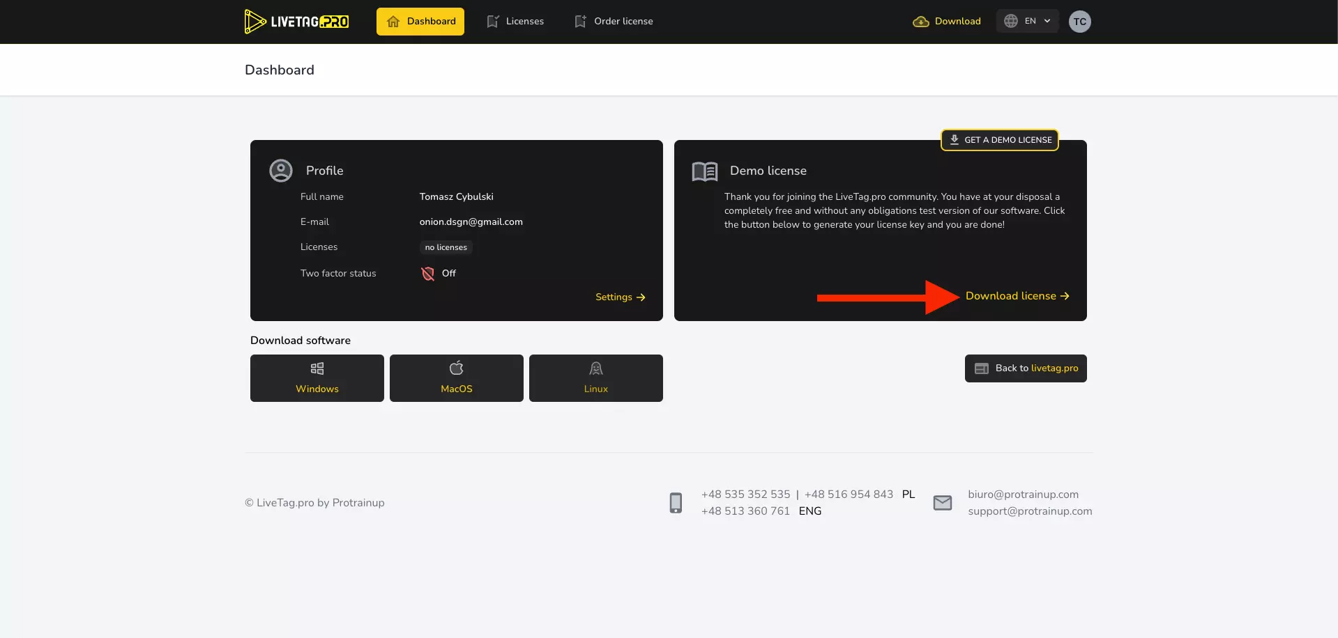Image resolution: width=1338 pixels, height=638 pixels.
Task: Download the MacOS software
Action: pos(457,378)
